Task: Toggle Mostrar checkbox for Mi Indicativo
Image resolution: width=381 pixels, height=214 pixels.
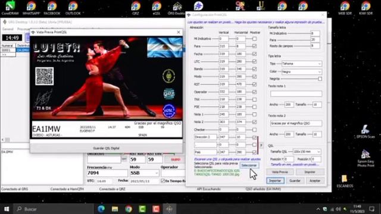Action: (254, 39)
